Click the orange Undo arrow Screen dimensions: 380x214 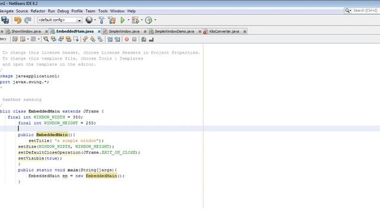point(18,20)
